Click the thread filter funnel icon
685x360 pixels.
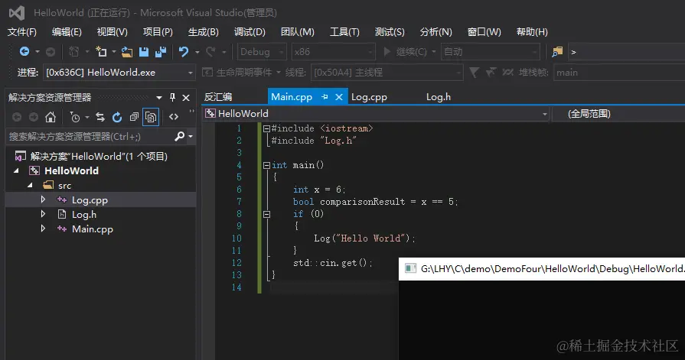(x=474, y=72)
